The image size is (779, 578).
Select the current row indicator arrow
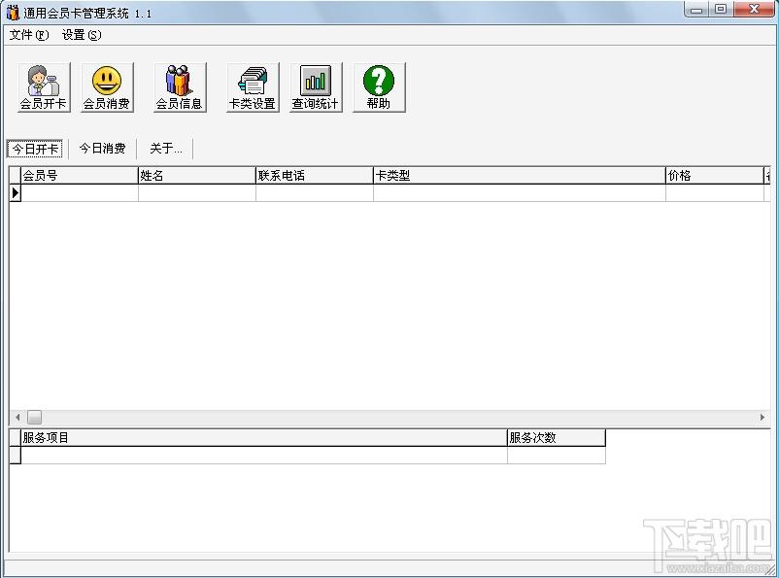[x=15, y=193]
